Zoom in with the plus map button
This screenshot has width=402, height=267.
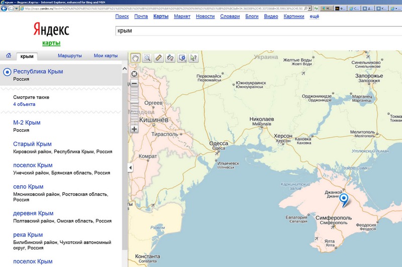[x=134, y=129]
